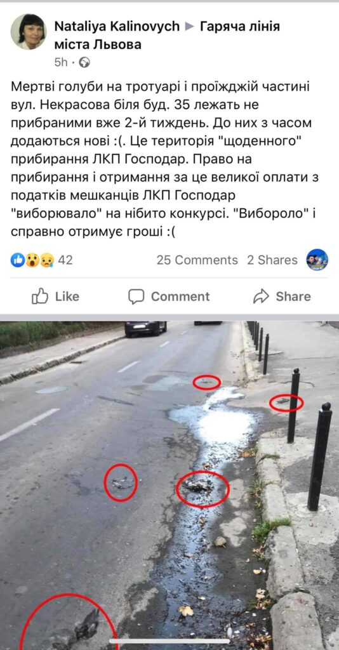Viewport: 339px width, 650px height.
Task: Tap the thumbs-up icon beside Like
Action: click(40, 296)
